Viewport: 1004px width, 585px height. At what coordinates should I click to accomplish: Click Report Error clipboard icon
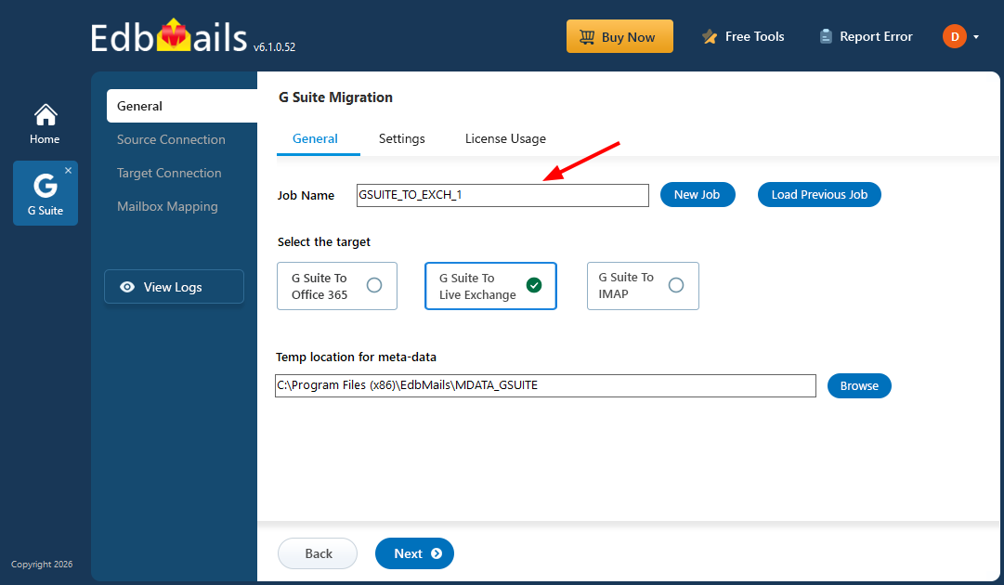coord(826,37)
